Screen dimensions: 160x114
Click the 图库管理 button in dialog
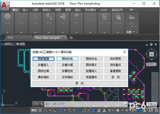point(44,58)
